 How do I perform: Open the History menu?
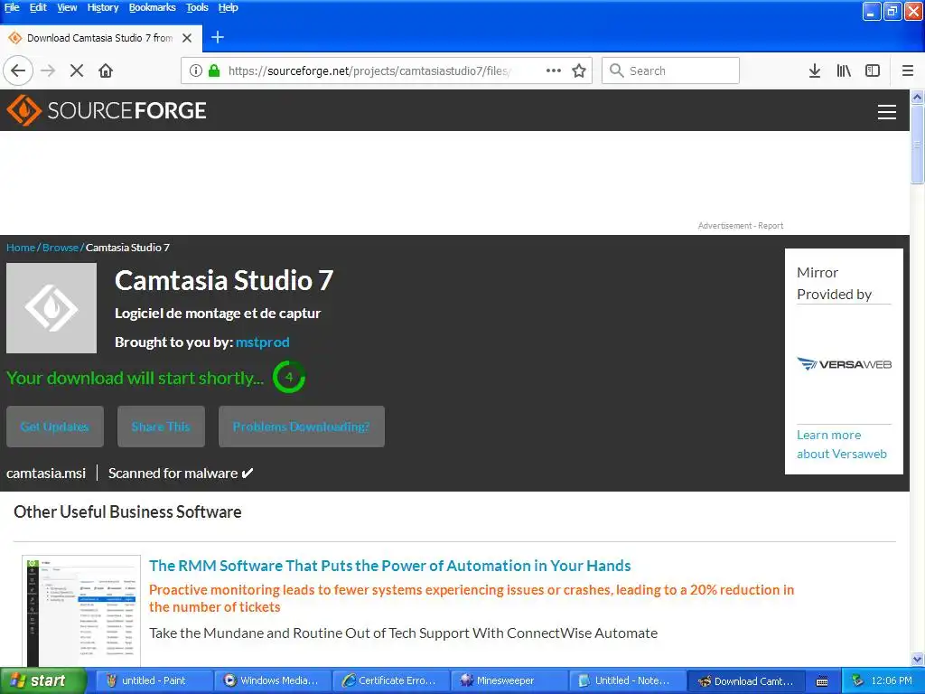pyautogui.click(x=103, y=7)
